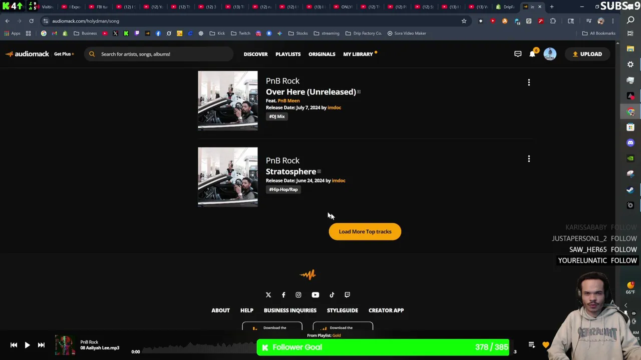Viewport: 641px width, 360px height.
Task: Open the Chrome extensions puzzle icon
Action: point(553,21)
